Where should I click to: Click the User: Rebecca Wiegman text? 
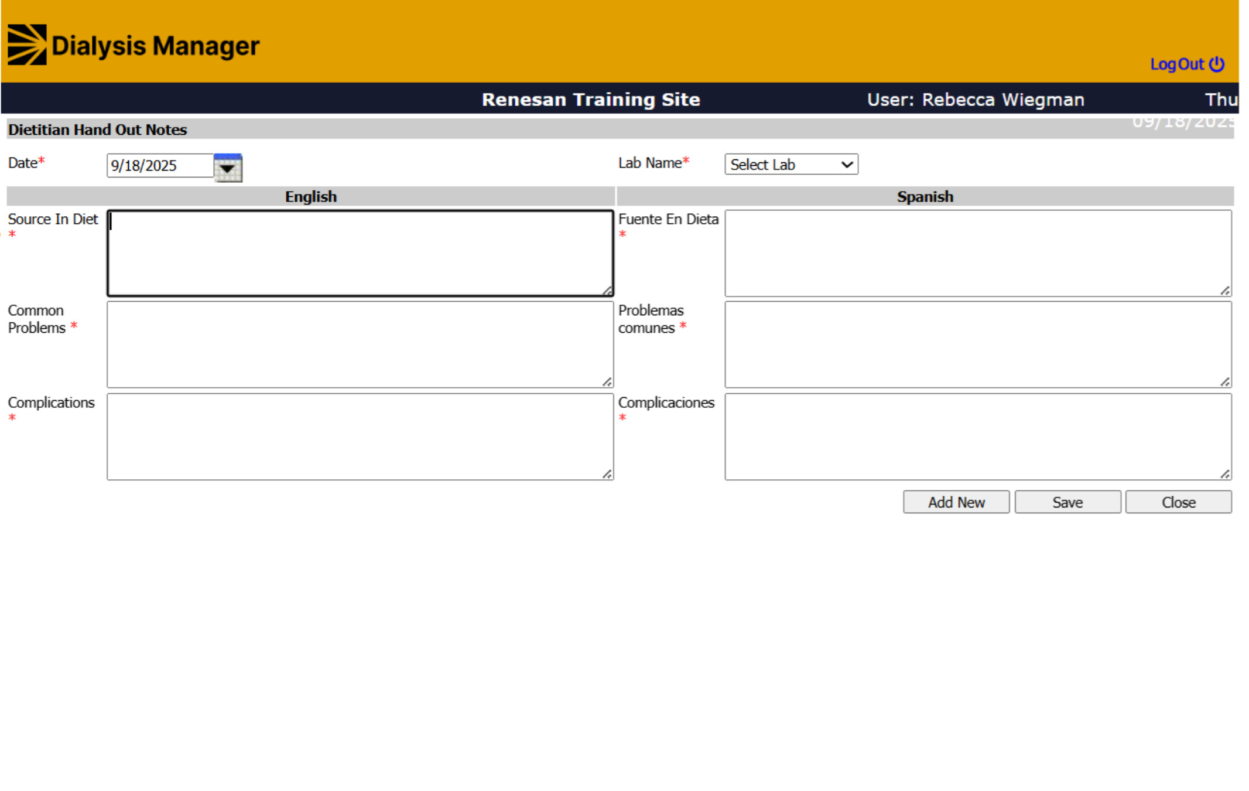tap(976, 100)
